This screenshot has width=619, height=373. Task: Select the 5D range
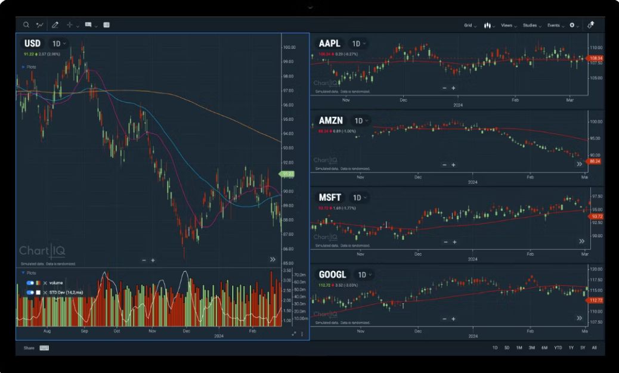(x=507, y=348)
